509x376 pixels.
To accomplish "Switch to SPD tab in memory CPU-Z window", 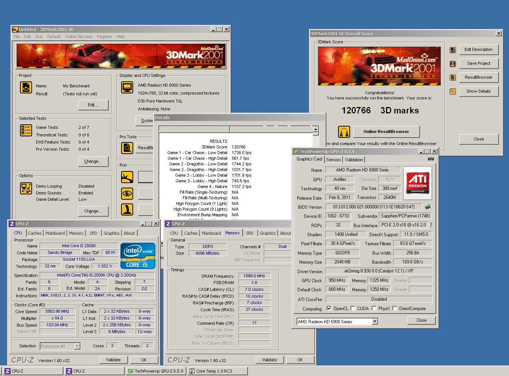I will pyautogui.click(x=250, y=233).
